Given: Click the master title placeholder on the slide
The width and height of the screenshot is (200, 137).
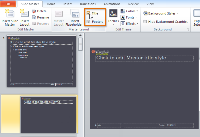Looking at the screenshot, I should 144,58.
